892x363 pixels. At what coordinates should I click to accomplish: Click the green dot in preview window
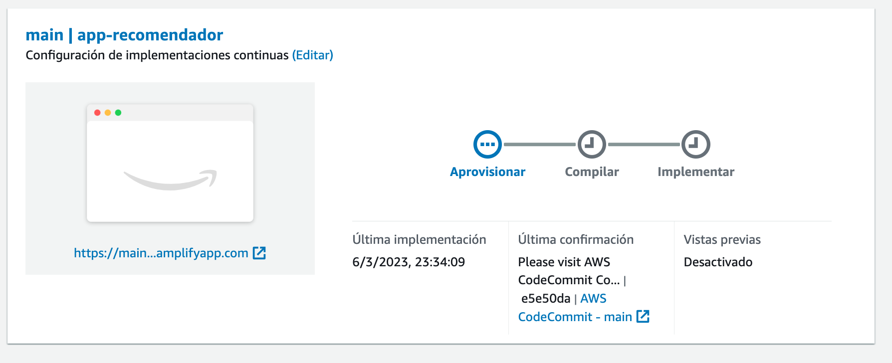tap(118, 113)
